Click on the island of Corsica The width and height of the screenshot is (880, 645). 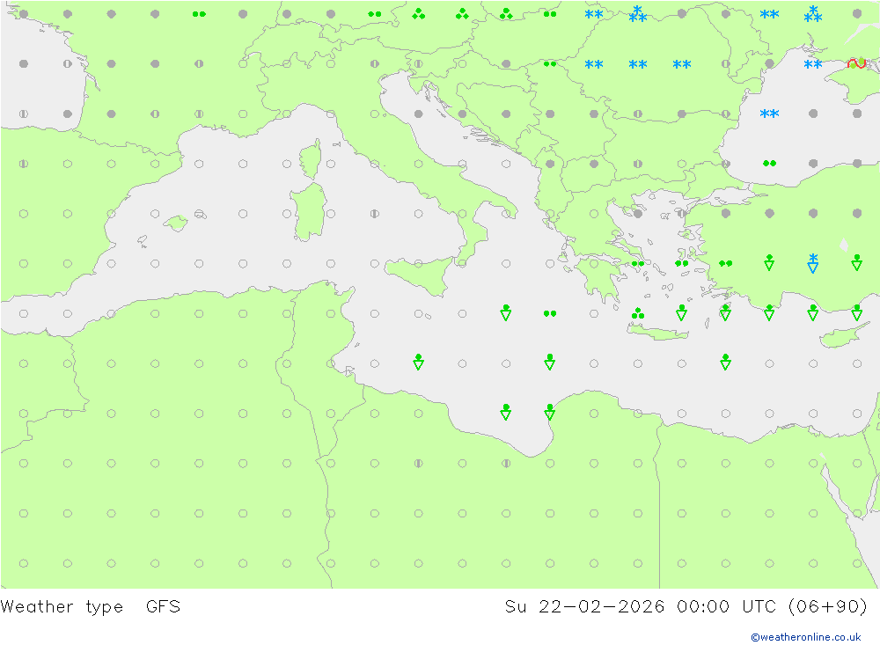coord(310,161)
